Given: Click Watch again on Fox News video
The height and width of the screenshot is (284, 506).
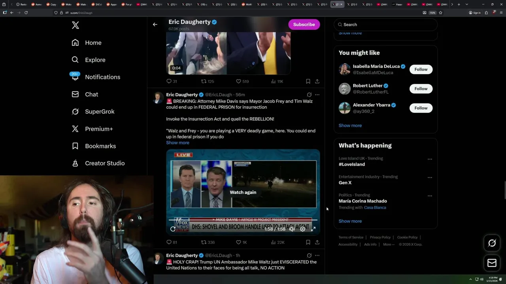Looking at the screenshot, I should (243, 192).
